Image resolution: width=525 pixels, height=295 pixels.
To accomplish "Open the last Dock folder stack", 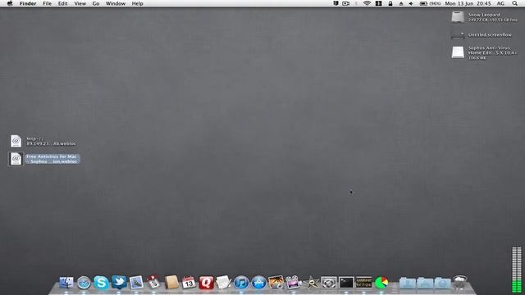I will click(x=442, y=283).
